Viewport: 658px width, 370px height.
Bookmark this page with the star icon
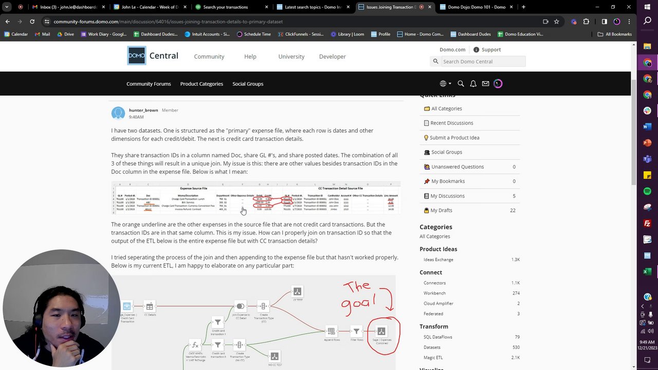pyautogui.click(x=556, y=22)
